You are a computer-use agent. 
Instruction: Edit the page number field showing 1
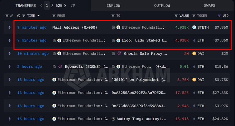[47, 6]
